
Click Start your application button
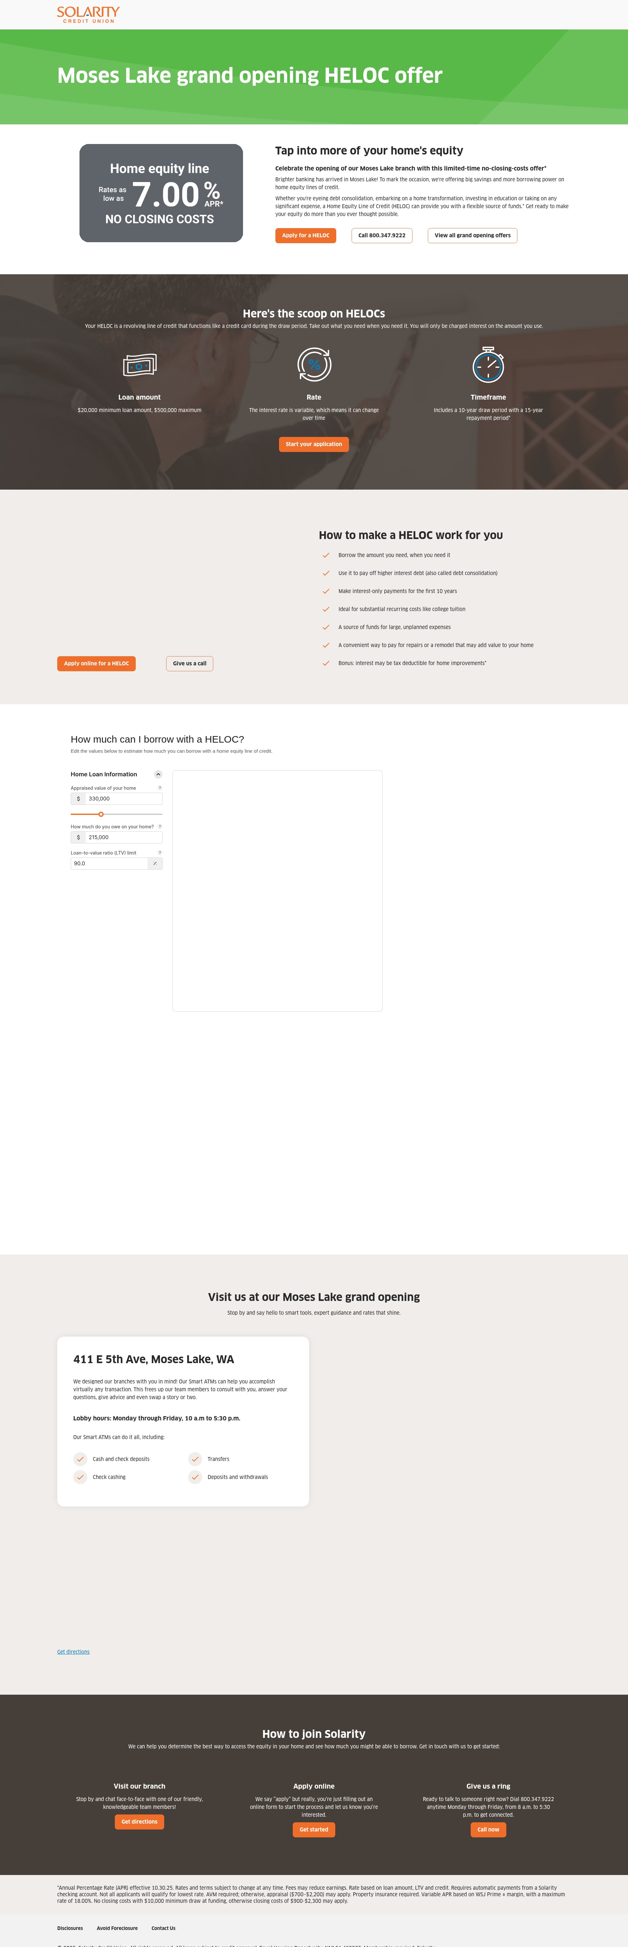(x=314, y=444)
